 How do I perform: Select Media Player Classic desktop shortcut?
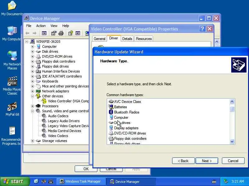click(12, 86)
